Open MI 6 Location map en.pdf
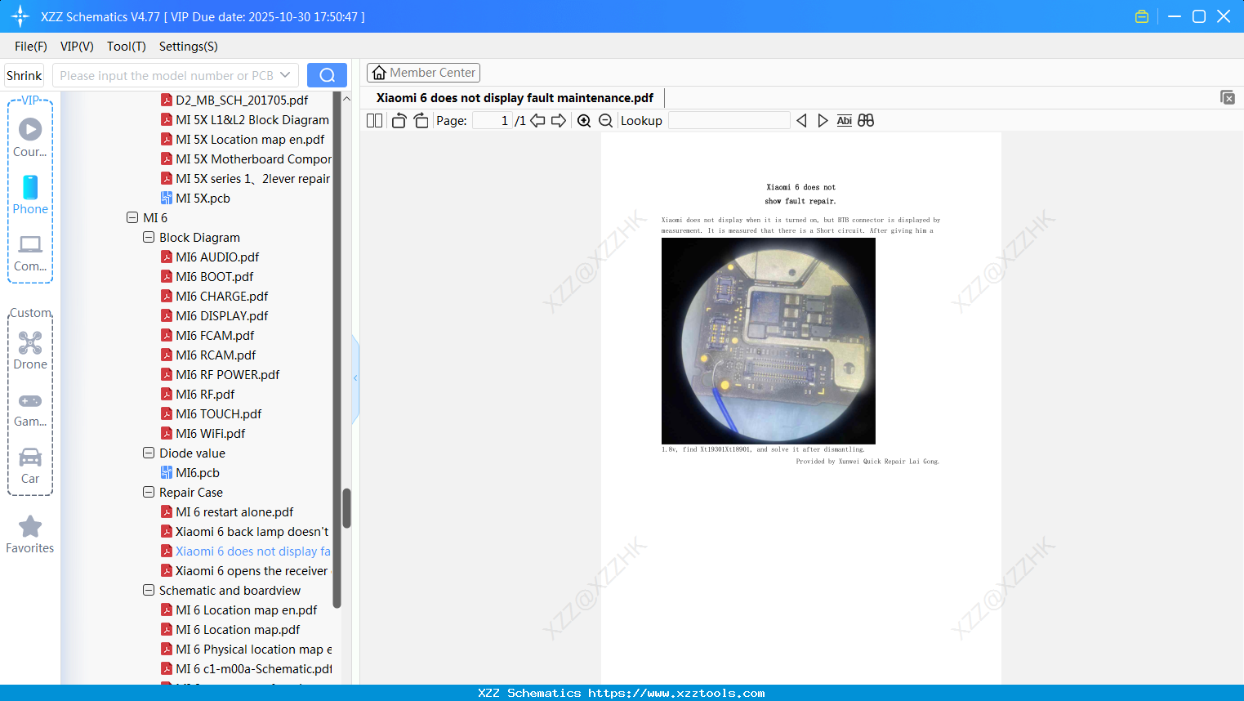This screenshot has width=1244, height=701. [x=247, y=610]
